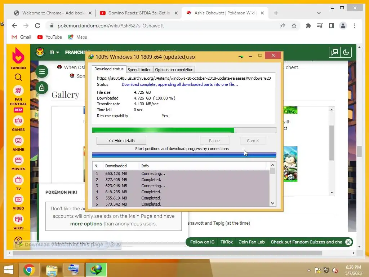Click Join Fan Lab link
The height and width of the screenshot is (277, 369).
(x=252, y=242)
